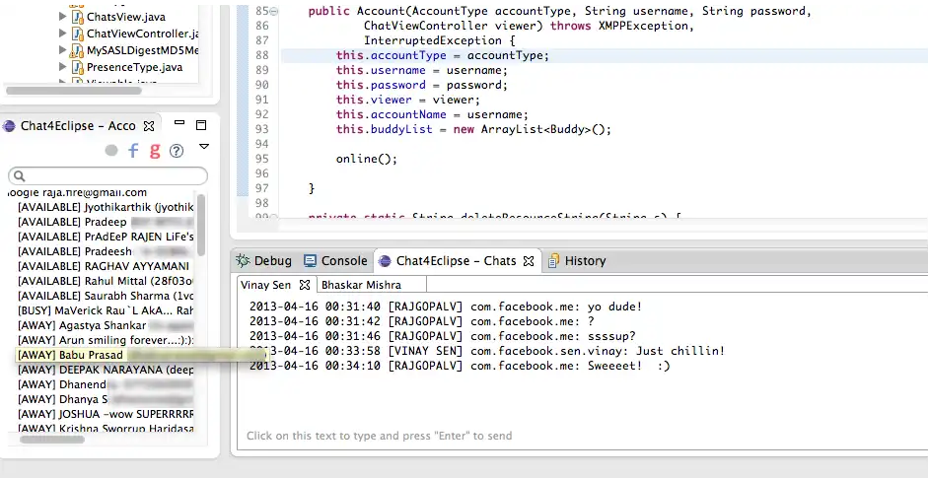Select the Chat4Eclipse - Acco tab
929x478 pixels.
78,125
